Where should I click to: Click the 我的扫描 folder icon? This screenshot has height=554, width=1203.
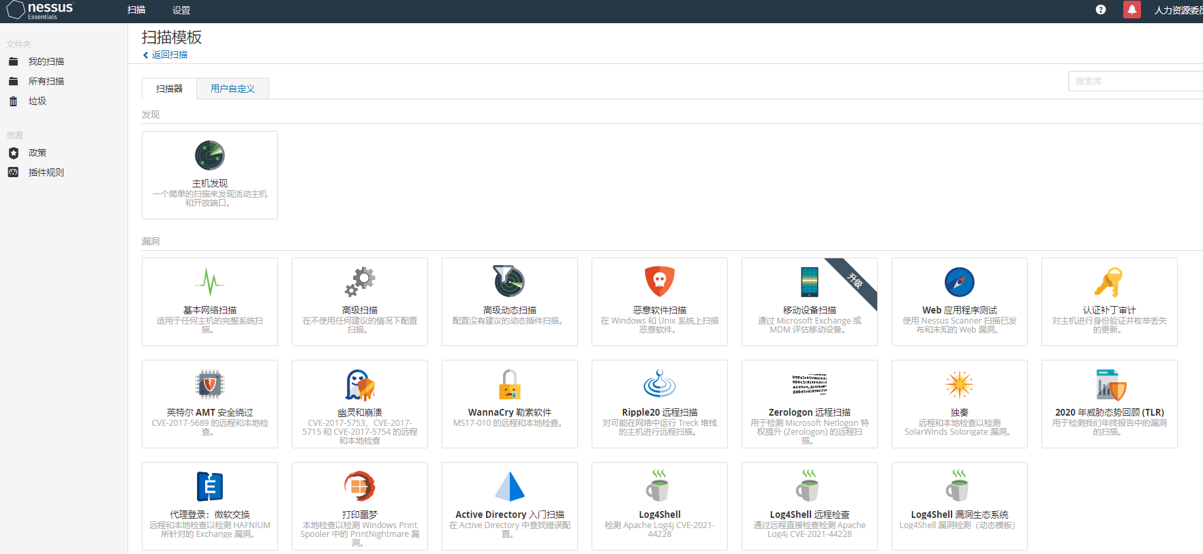click(x=13, y=61)
